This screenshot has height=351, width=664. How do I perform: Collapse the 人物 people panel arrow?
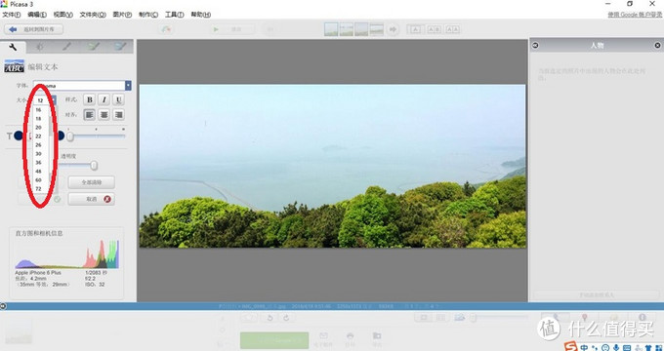click(535, 45)
